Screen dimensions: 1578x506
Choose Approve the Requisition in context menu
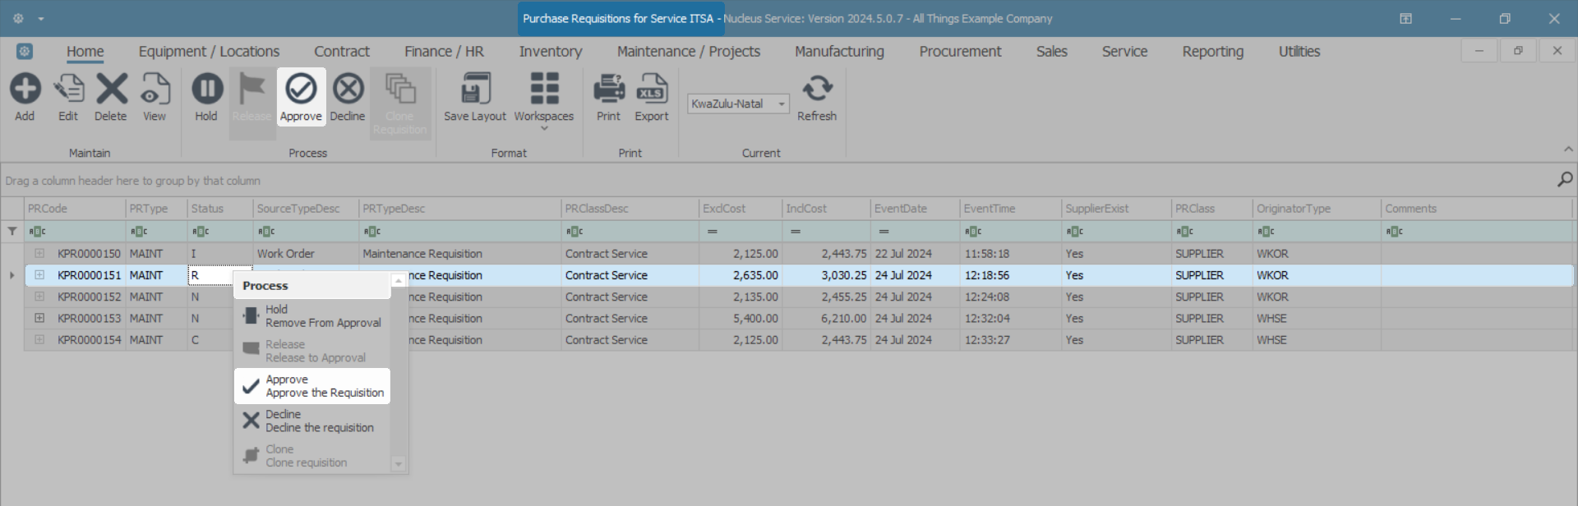(x=312, y=386)
